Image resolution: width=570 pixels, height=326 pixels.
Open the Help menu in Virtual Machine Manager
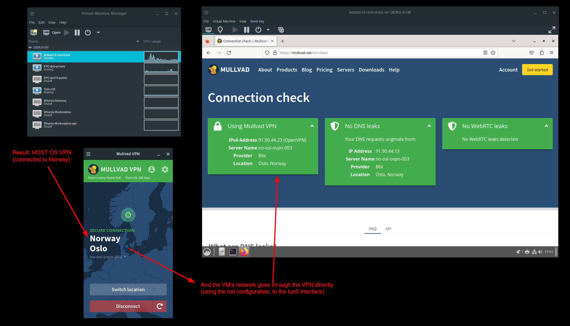tap(63, 23)
